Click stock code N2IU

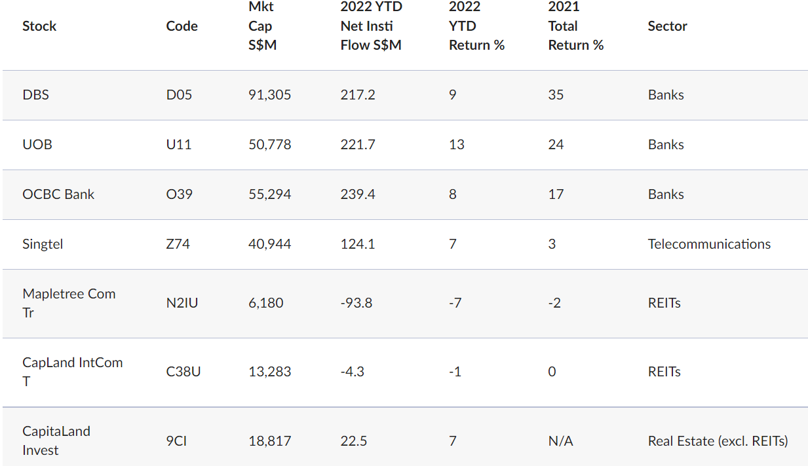pyautogui.click(x=182, y=303)
